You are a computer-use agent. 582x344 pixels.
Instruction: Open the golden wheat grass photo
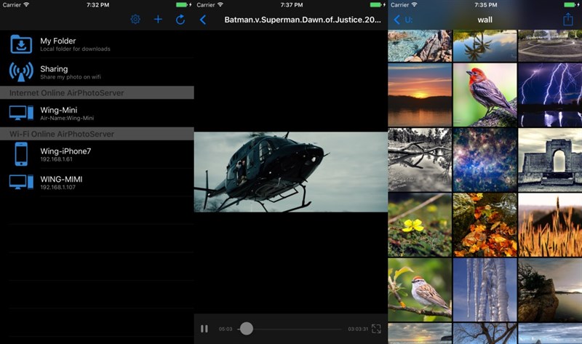(x=550, y=225)
